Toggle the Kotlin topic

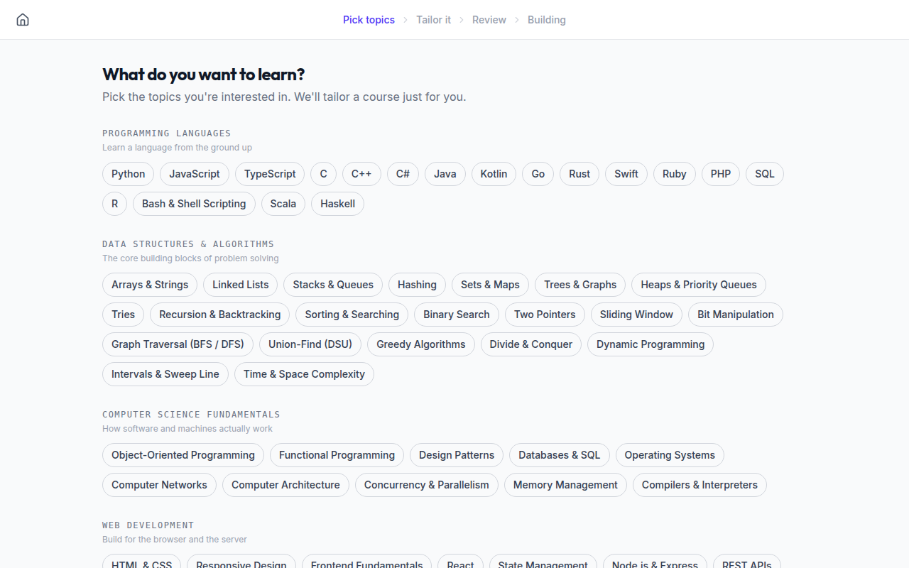click(494, 174)
